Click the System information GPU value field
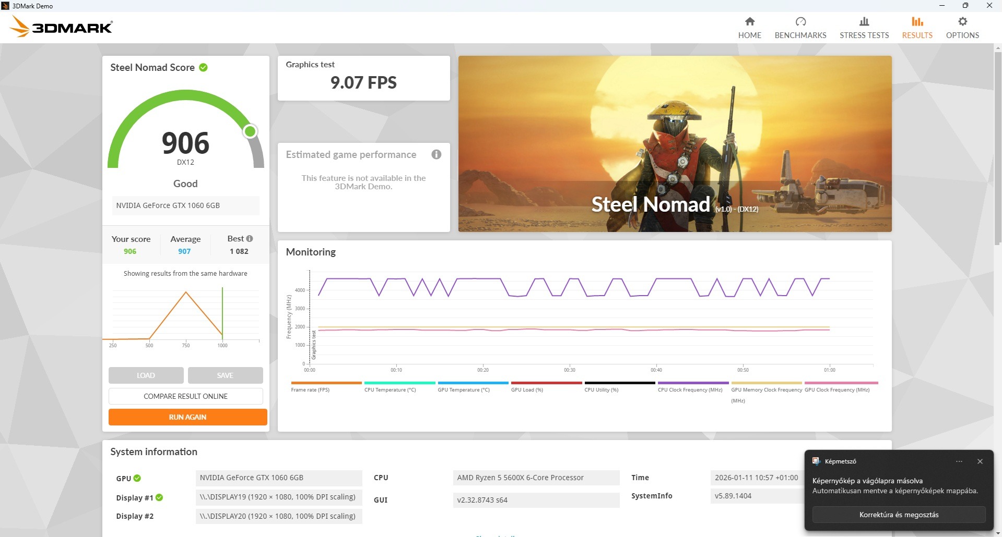Screen dimensions: 1002x537 coord(279,478)
